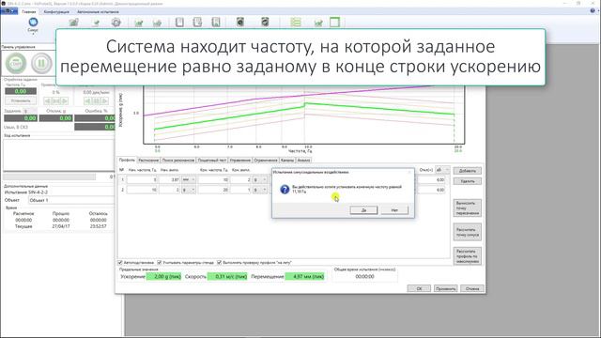Switch to the Расписание tab
This screenshot has width=601, height=338.
pos(148,161)
